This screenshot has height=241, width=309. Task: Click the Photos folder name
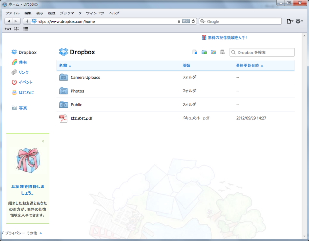(x=77, y=91)
